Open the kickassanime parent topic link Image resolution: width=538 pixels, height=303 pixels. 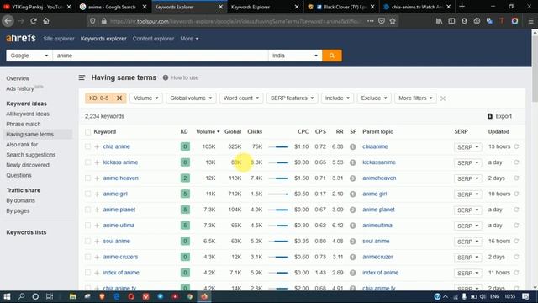pos(379,162)
